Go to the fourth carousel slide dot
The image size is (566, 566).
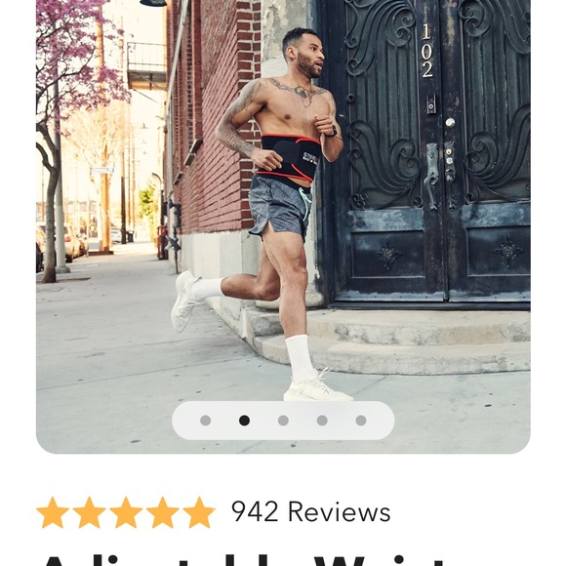pyautogui.click(x=322, y=421)
